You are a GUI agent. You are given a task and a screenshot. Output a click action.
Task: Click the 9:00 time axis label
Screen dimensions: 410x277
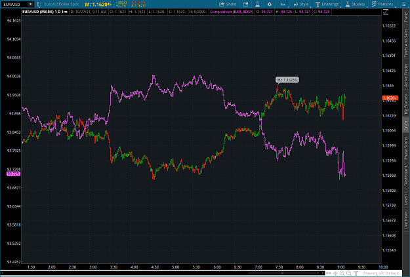[x=340, y=267]
